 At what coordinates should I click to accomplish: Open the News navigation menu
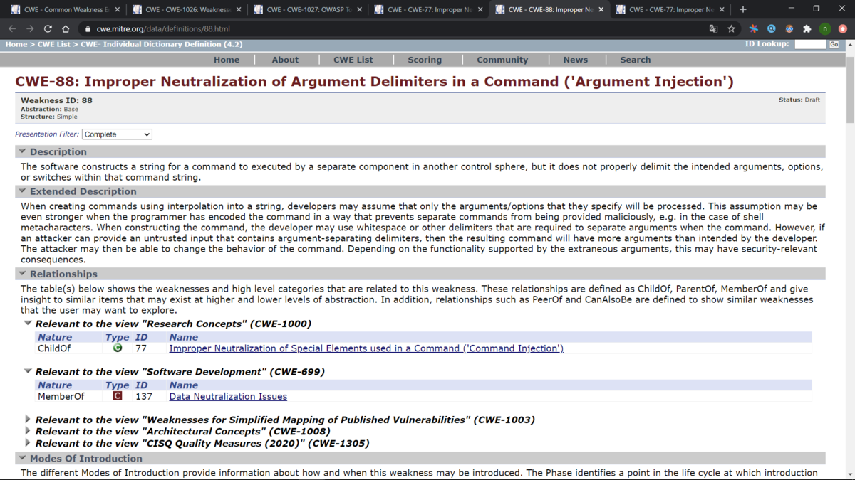(576, 60)
